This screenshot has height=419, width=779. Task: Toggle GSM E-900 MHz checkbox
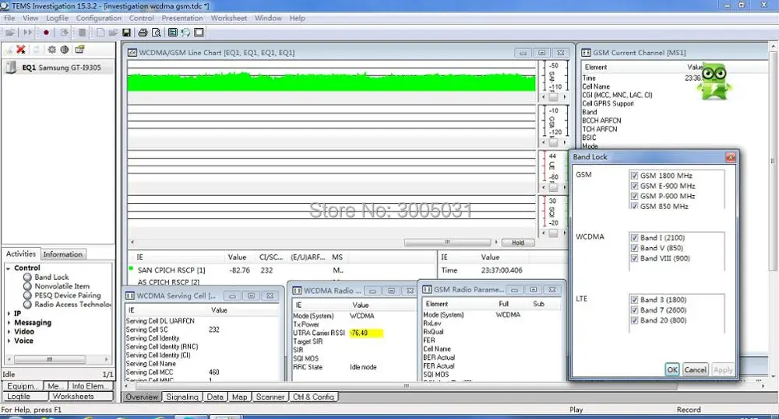tap(634, 186)
